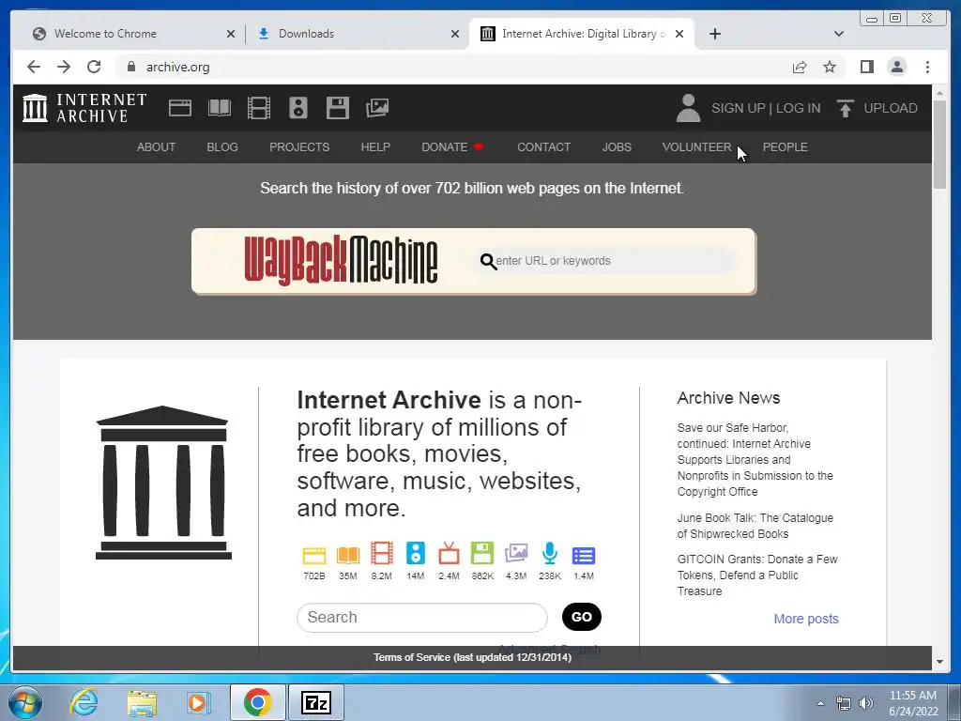Expand the tab search chevron
Viewport: 961px width, 721px height.
pos(839,34)
